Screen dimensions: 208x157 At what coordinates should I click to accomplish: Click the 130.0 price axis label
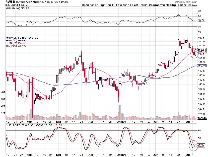(x=201, y=104)
